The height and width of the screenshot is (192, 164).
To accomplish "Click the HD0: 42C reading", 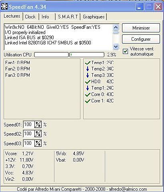I will [x=102, y=82].
